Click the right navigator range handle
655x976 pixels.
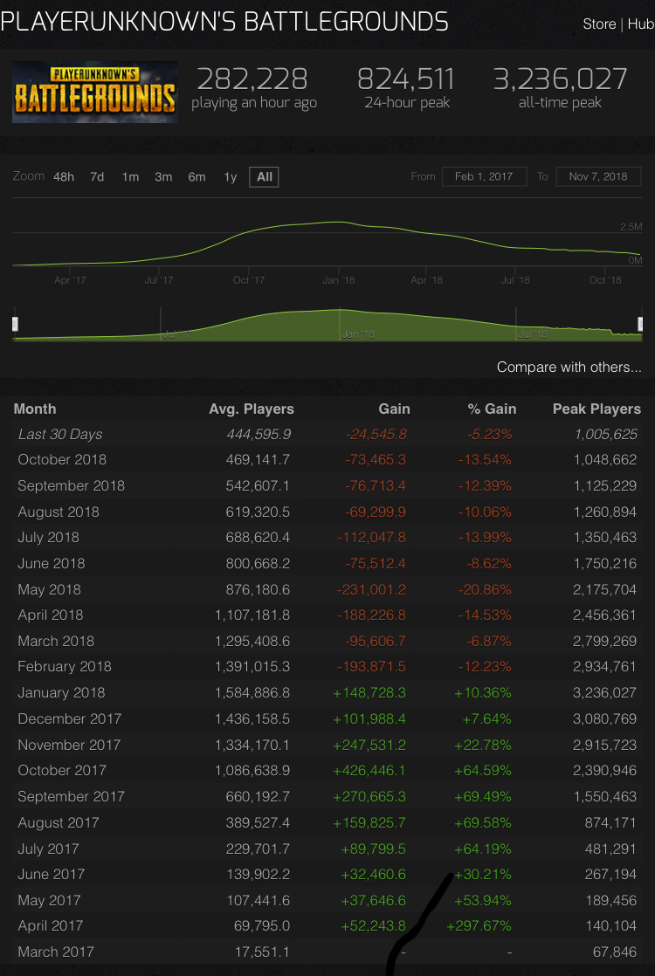(640, 324)
